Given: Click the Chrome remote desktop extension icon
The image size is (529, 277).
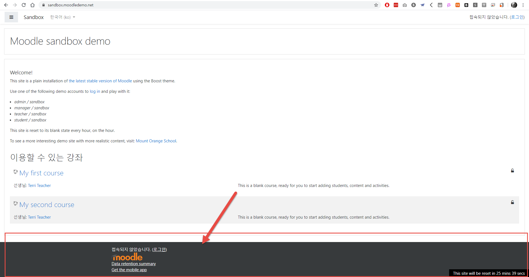Looking at the screenshot, I should pos(493,5).
